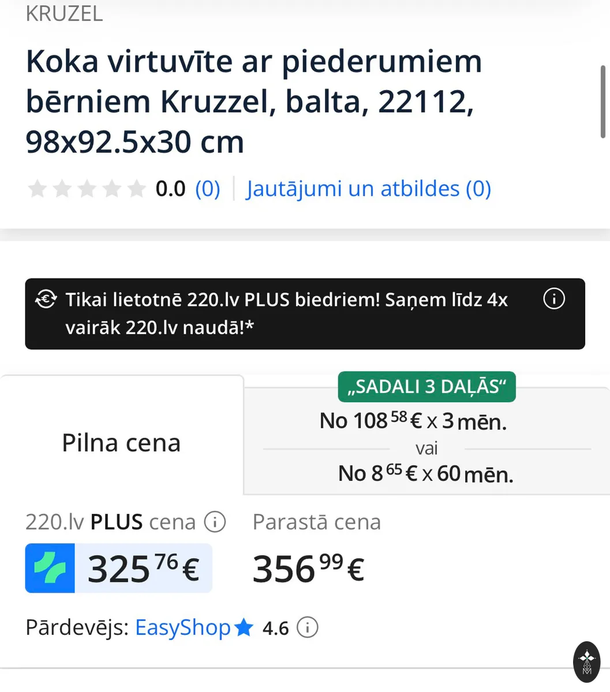Click the KRUZEL brand name
The image size is (610, 692).
(64, 13)
